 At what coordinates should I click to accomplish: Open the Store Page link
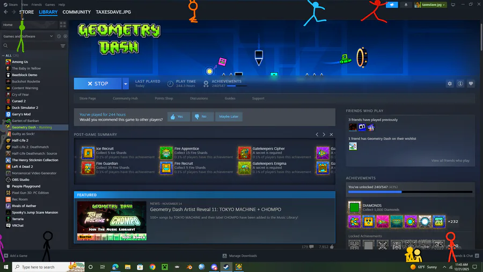click(x=87, y=98)
